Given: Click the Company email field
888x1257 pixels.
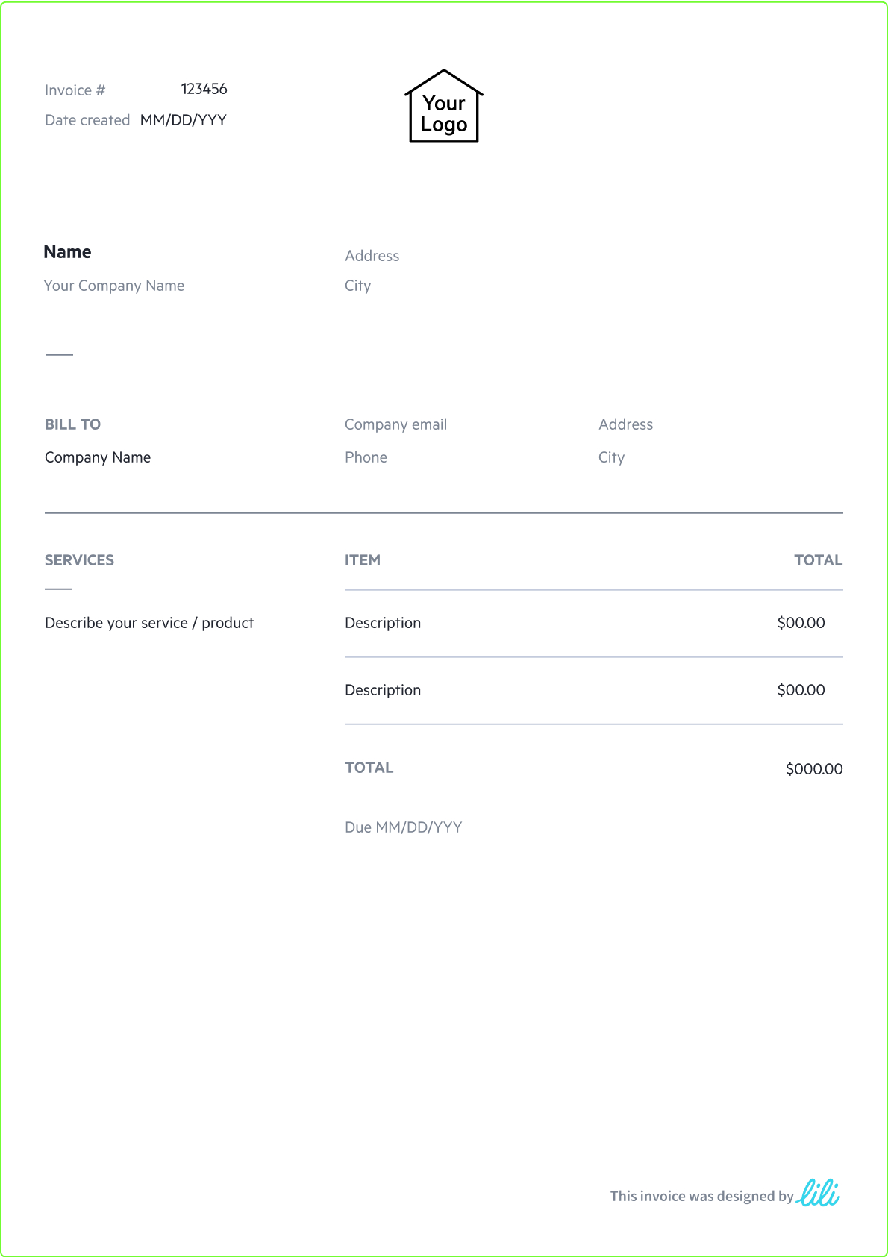Looking at the screenshot, I should click(x=395, y=424).
